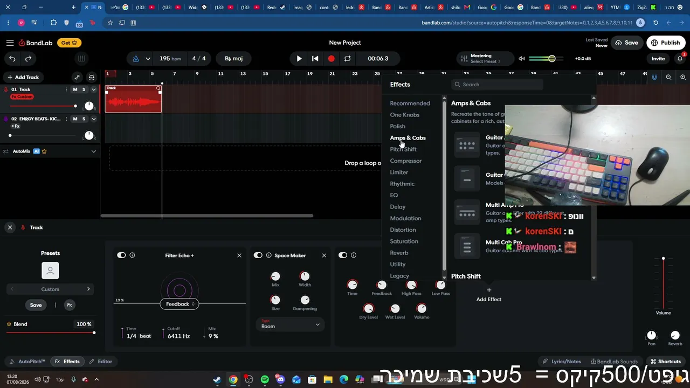Switch to the Editor tab
This screenshot has height=388, width=690.
(101, 362)
